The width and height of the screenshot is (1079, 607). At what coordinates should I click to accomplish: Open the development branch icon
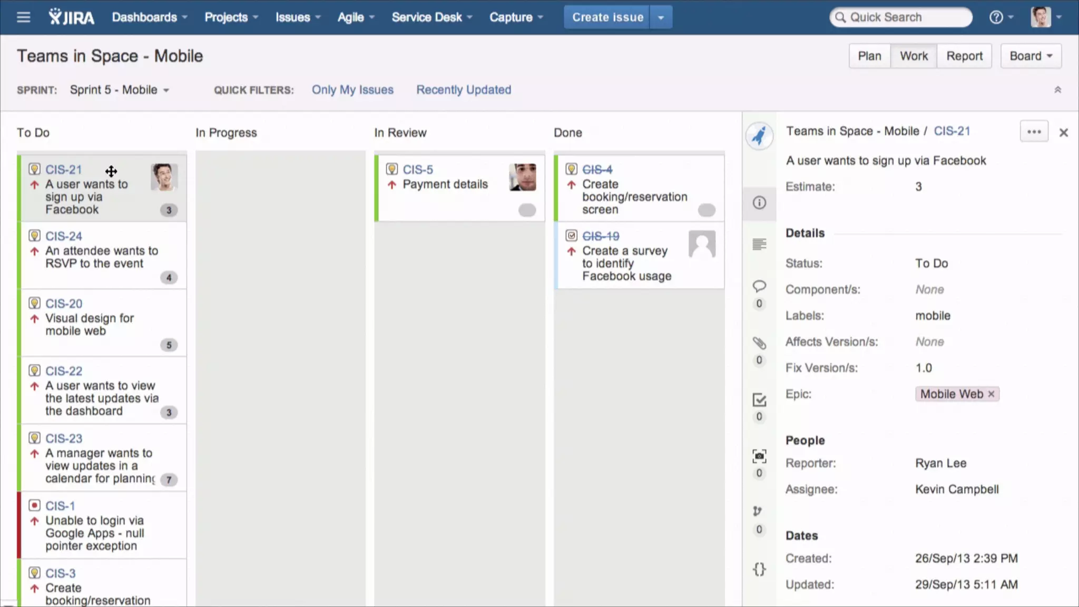pos(758,512)
